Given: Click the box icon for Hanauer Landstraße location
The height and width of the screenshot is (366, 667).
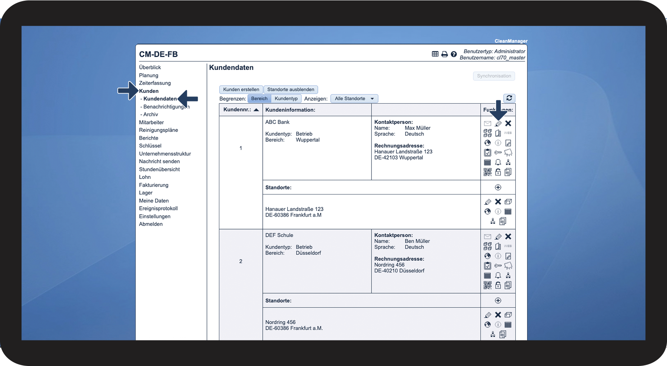Looking at the screenshot, I should click(508, 202).
